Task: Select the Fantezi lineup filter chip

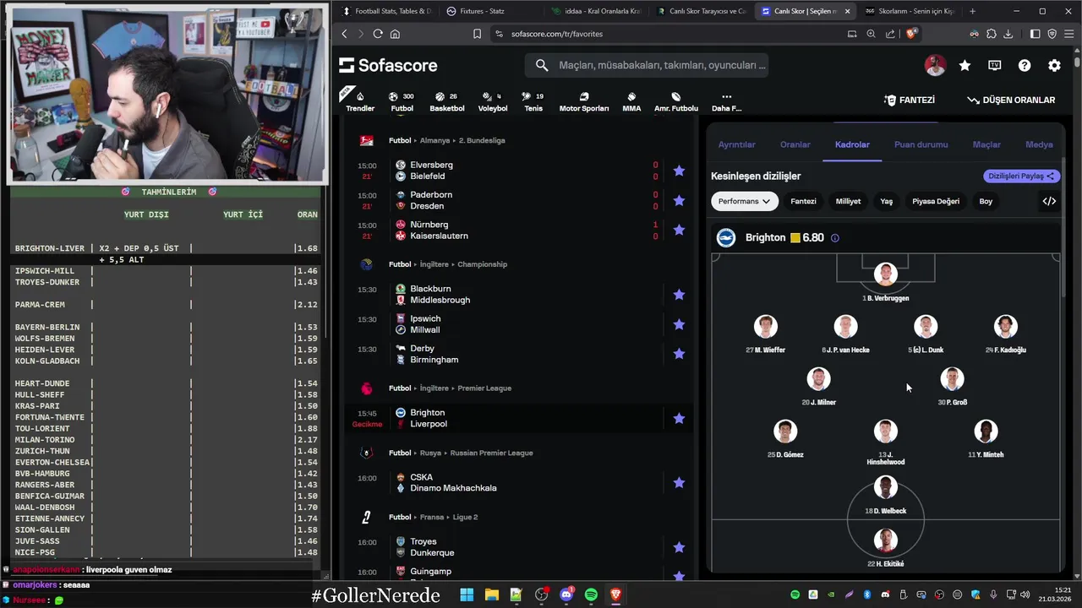Action: [803, 201]
